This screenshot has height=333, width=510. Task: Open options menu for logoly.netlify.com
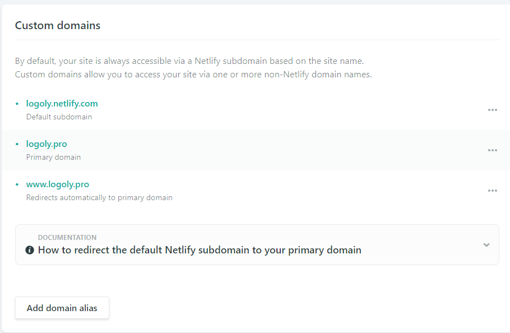click(x=492, y=110)
